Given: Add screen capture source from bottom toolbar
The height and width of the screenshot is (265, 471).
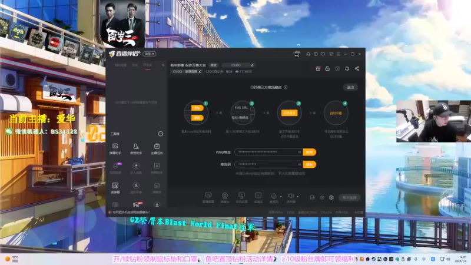Looking at the screenshot, I should (x=208, y=198).
